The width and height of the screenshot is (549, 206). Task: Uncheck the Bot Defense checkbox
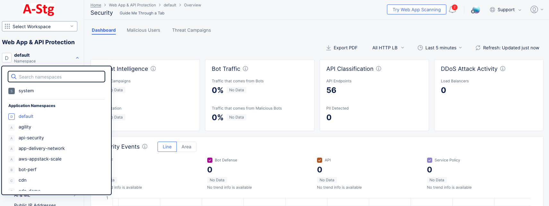pyautogui.click(x=210, y=160)
